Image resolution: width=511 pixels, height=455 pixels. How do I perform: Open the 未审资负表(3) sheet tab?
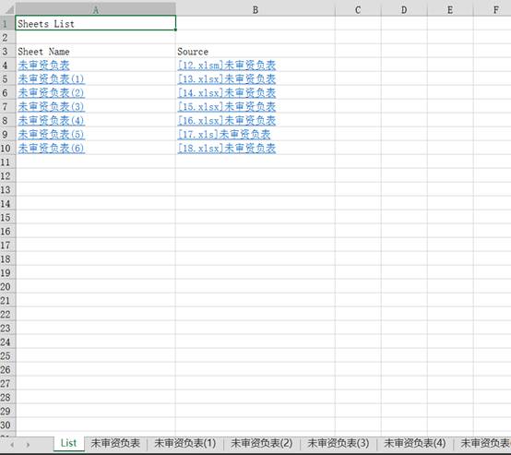click(x=338, y=443)
